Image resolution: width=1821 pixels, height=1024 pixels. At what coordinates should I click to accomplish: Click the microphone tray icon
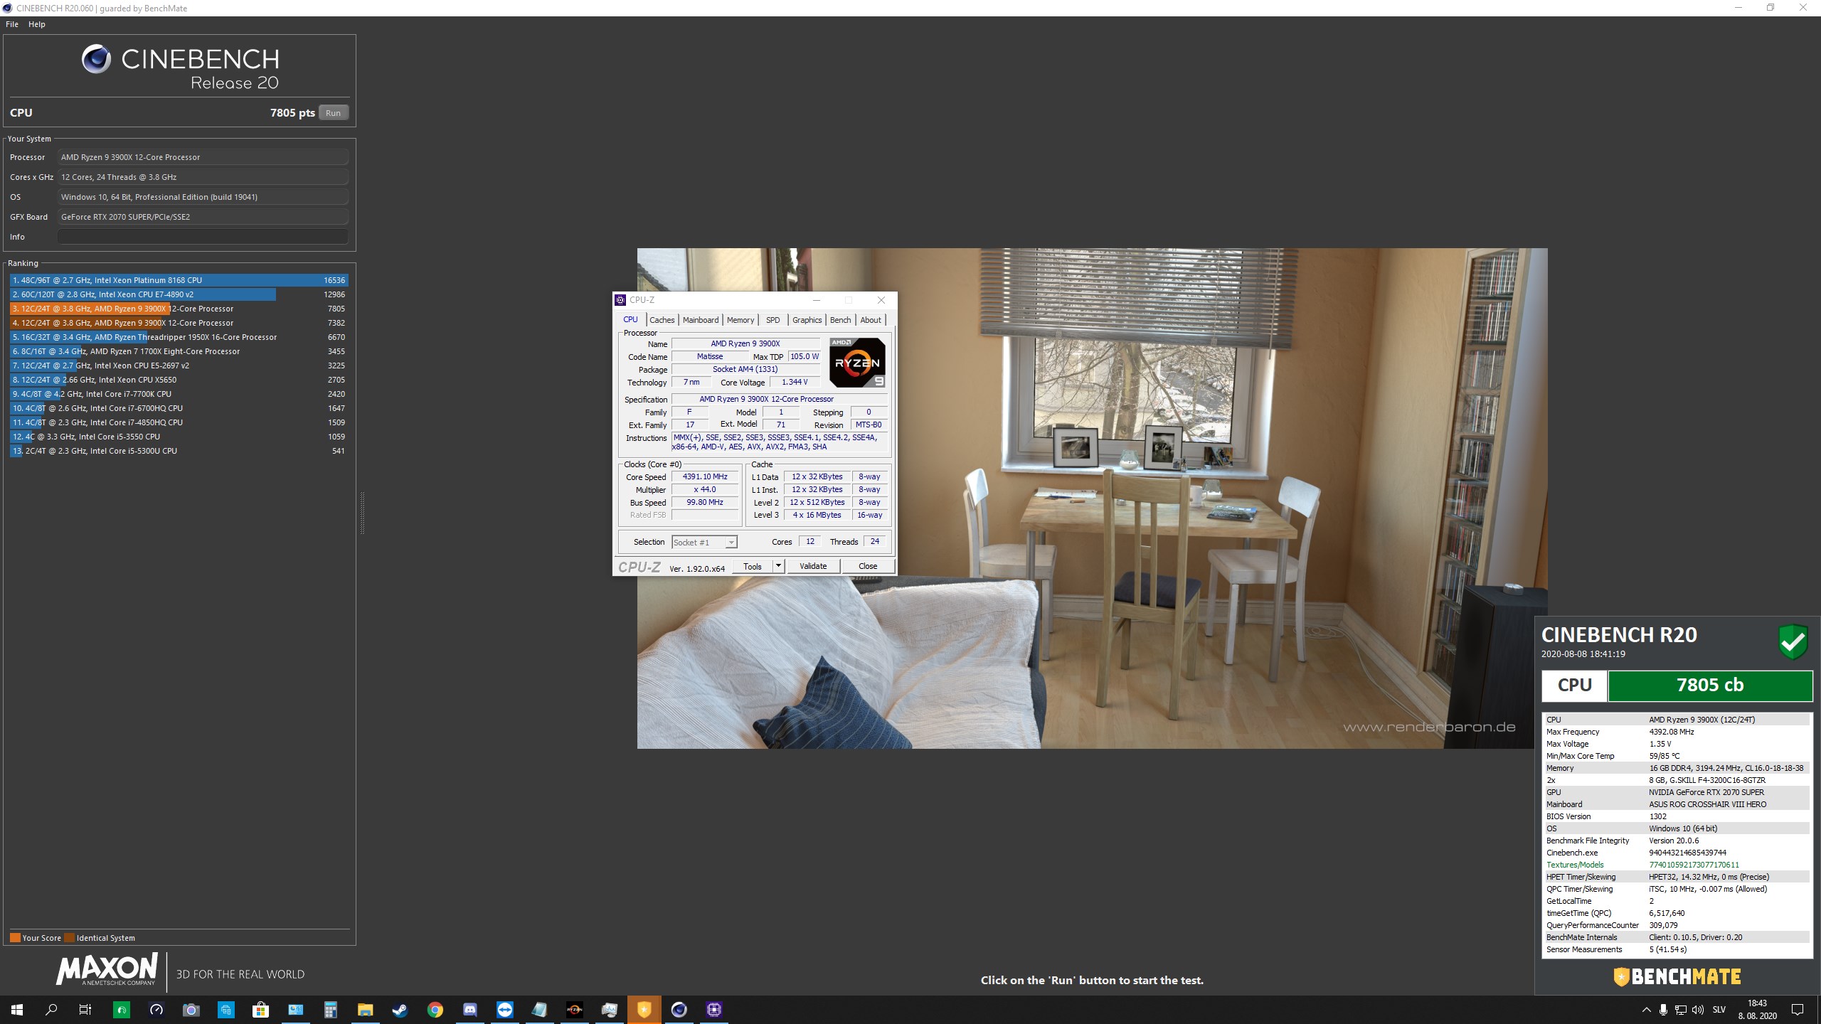1663,1010
